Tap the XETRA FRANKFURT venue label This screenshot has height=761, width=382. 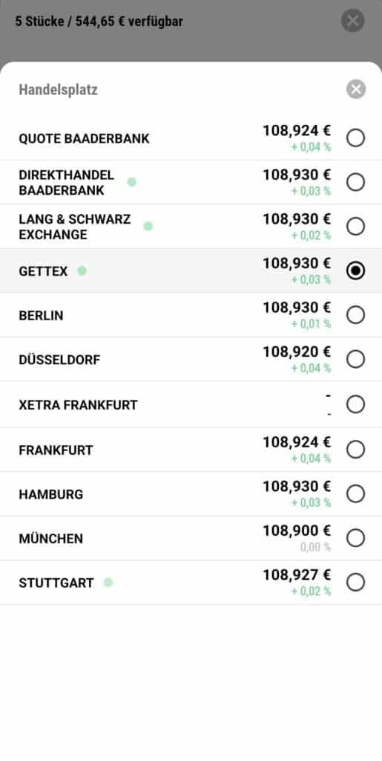click(78, 405)
